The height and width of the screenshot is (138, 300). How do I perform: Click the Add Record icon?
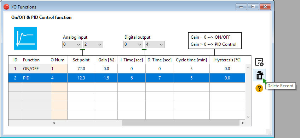click(259, 62)
